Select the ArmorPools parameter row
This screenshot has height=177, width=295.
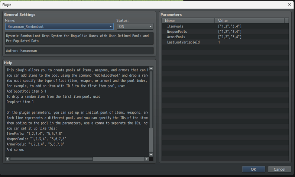[225, 37]
